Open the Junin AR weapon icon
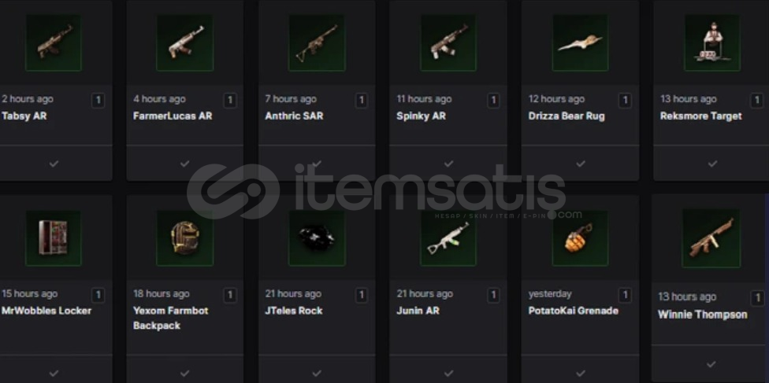This screenshot has width=769, height=383. 448,238
